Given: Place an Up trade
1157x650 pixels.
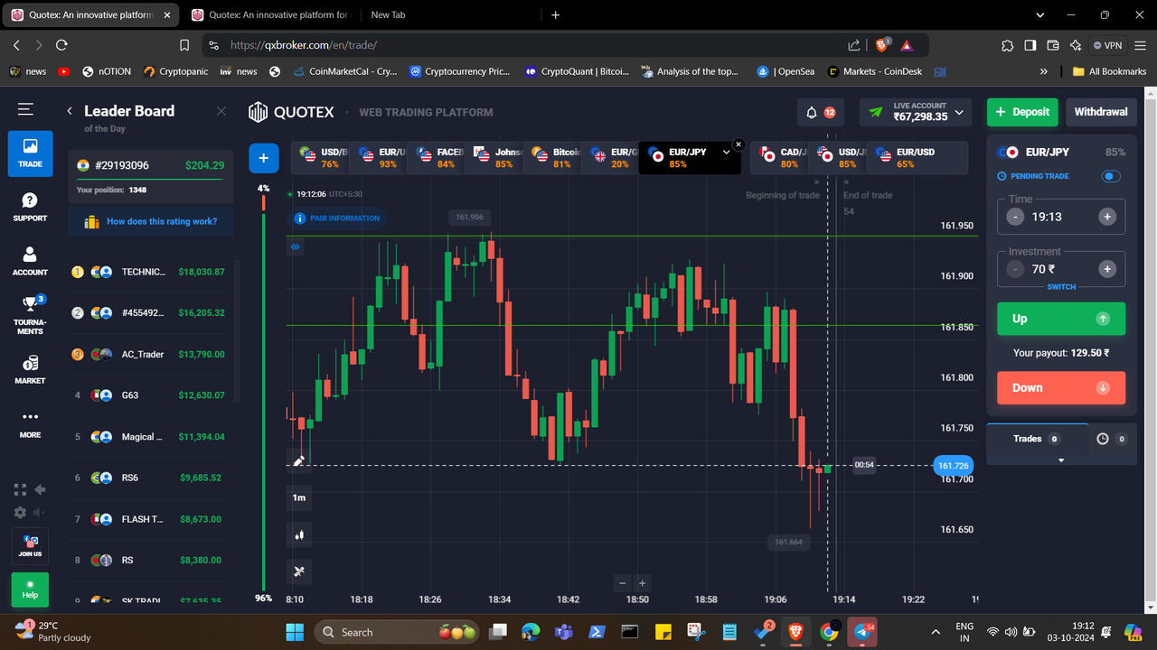Looking at the screenshot, I should click(x=1061, y=319).
